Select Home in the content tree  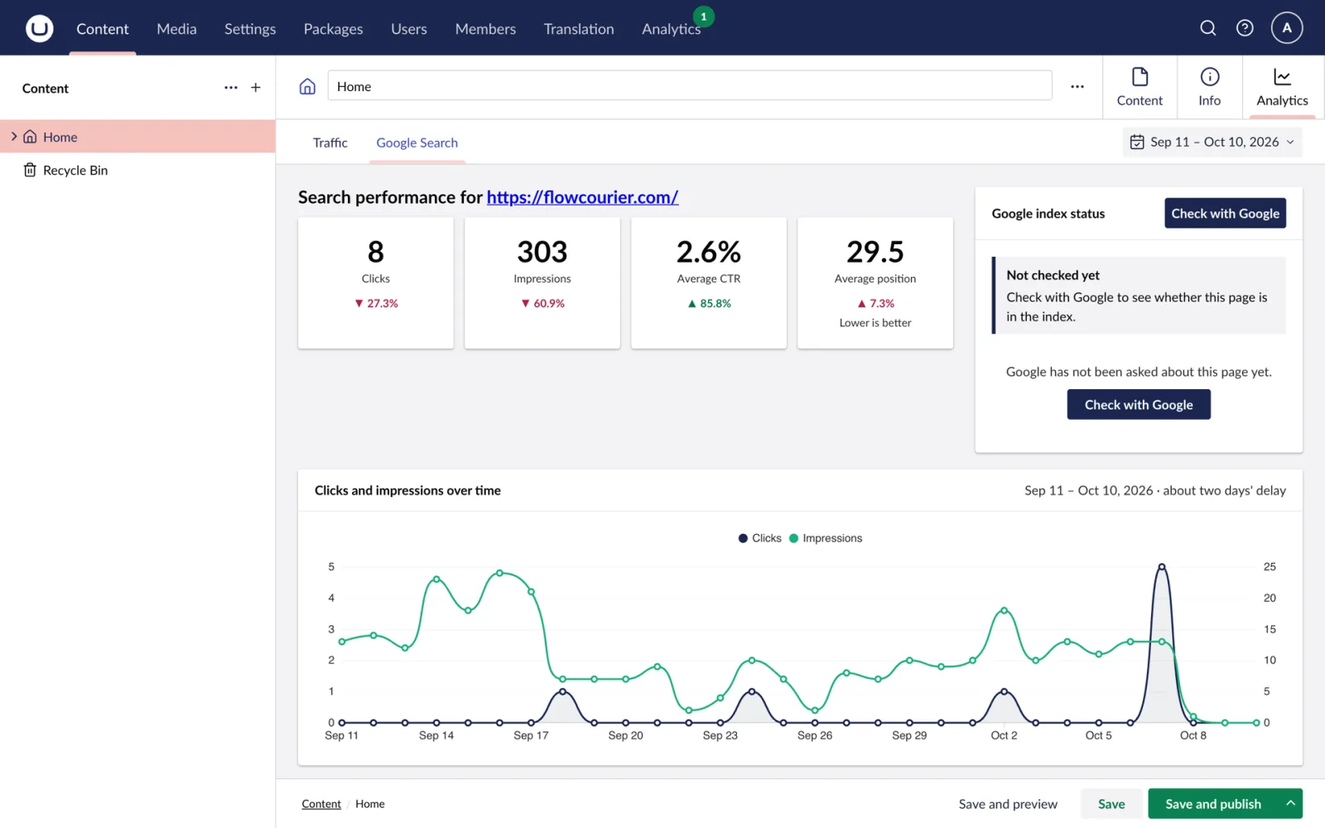coord(137,137)
